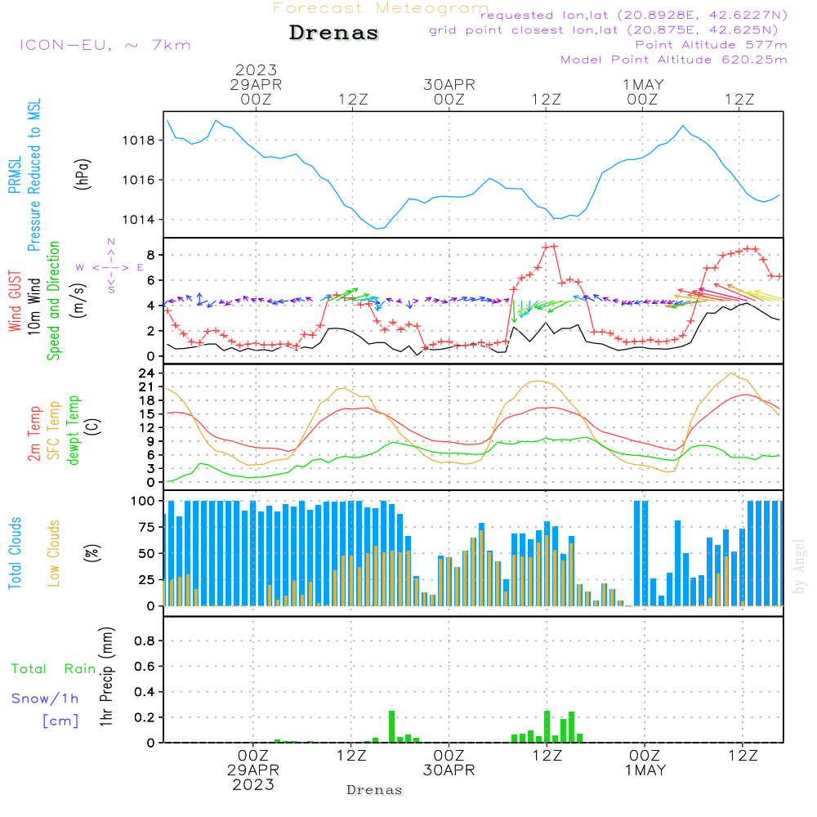
Task: Click the '1hr Precip (mm)' axis label
Action: tap(106, 676)
